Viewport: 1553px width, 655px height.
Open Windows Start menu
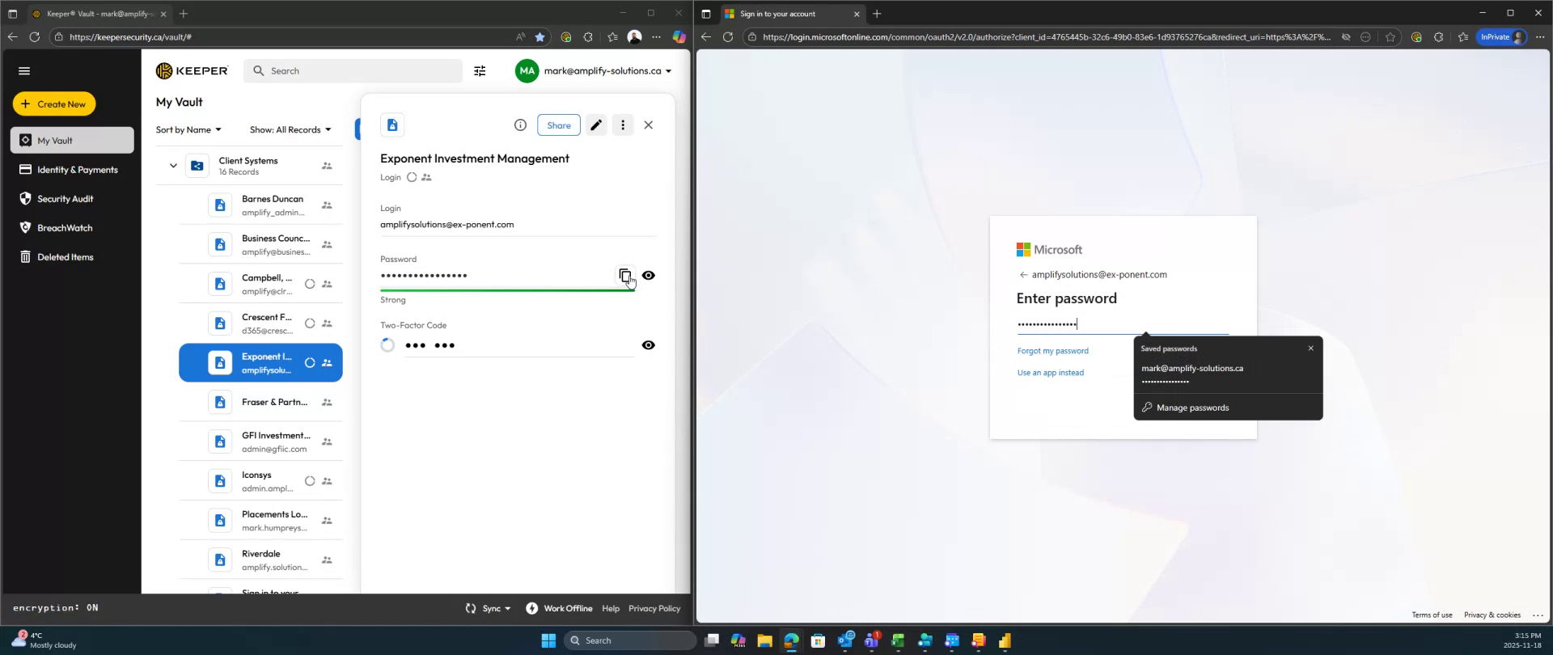548,640
